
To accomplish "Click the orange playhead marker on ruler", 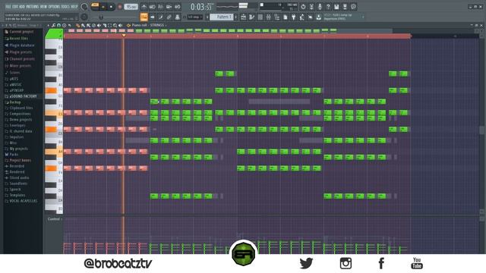I will click(x=124, y=36).
